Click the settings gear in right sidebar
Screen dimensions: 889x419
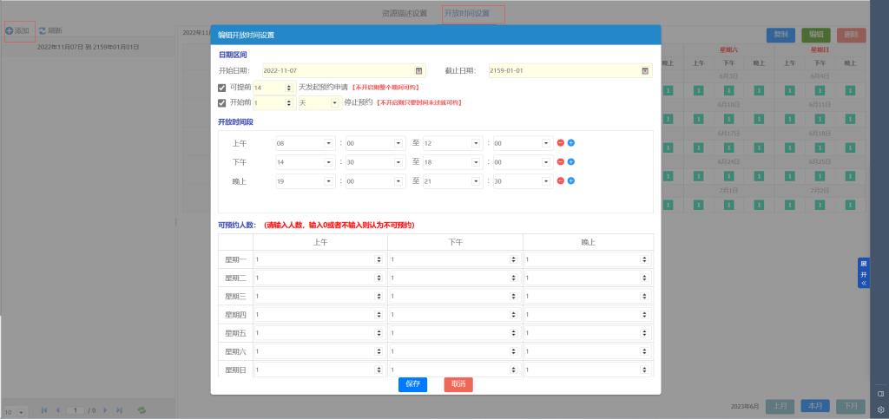[x=880, y=409]
